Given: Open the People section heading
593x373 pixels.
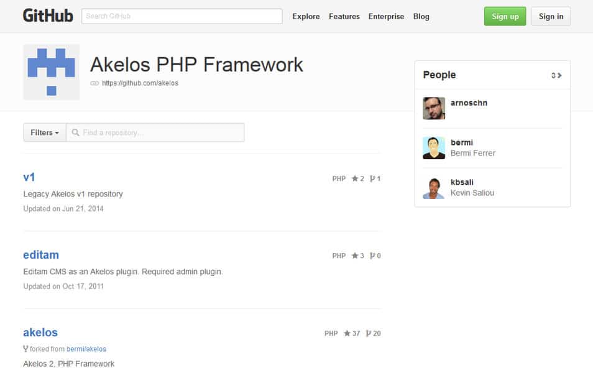Looking at the screenshot, I should point(439,75).
